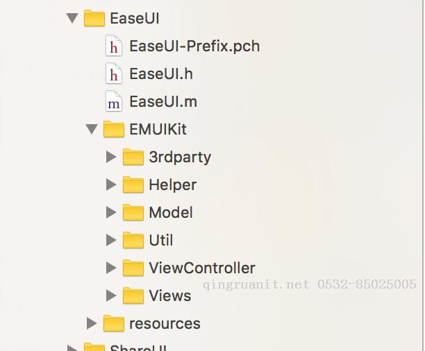Image resolution: width=425 pixels, height=351 pixels.
Task: Collapse the EaseUI group disclosure triangle
Action: (x=72, y=19)
